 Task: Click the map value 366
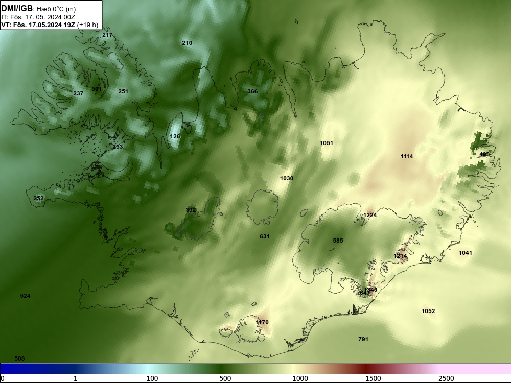click(x=252, y=91)
